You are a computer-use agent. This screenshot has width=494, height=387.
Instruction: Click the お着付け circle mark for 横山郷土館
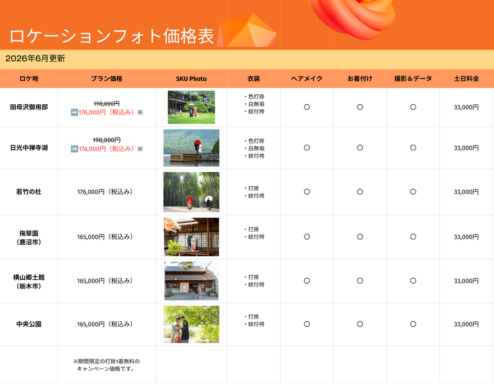[360, 281]
